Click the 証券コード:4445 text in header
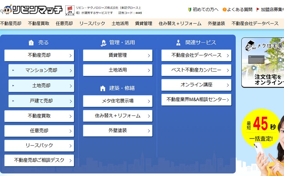 pos(130,13)
